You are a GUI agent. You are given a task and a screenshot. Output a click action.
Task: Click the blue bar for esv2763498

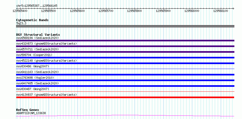click(x=125, y=80)
